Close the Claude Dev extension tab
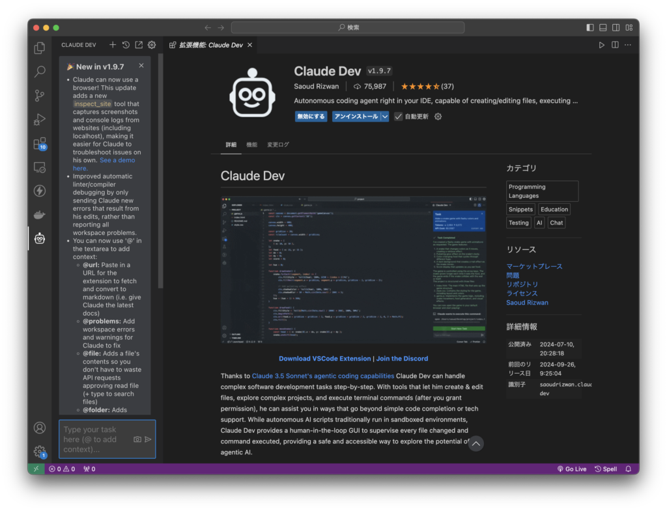667x511 pixels. click(x=249, y=45)
